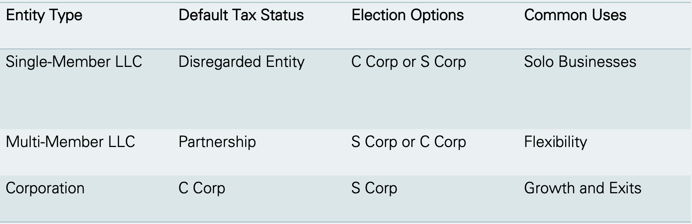The image size is (692, 224).
Task: Click the C Corp or S Corp cell
Action: [409, 62]
